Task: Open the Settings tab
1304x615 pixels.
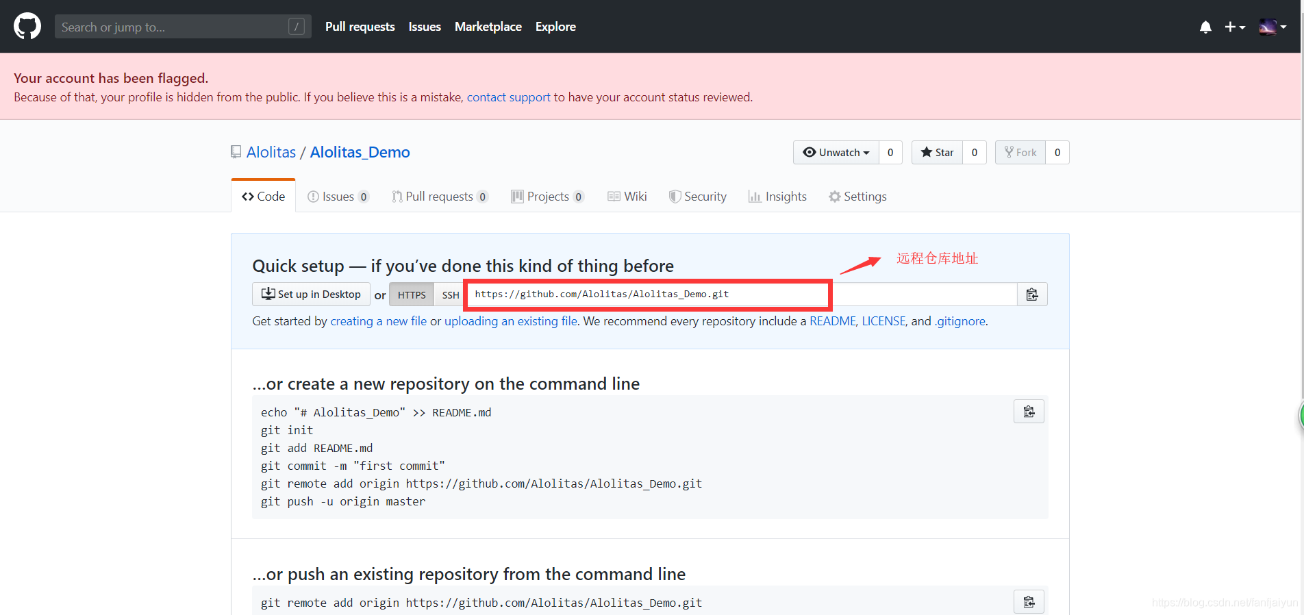Action: (857, 197)
